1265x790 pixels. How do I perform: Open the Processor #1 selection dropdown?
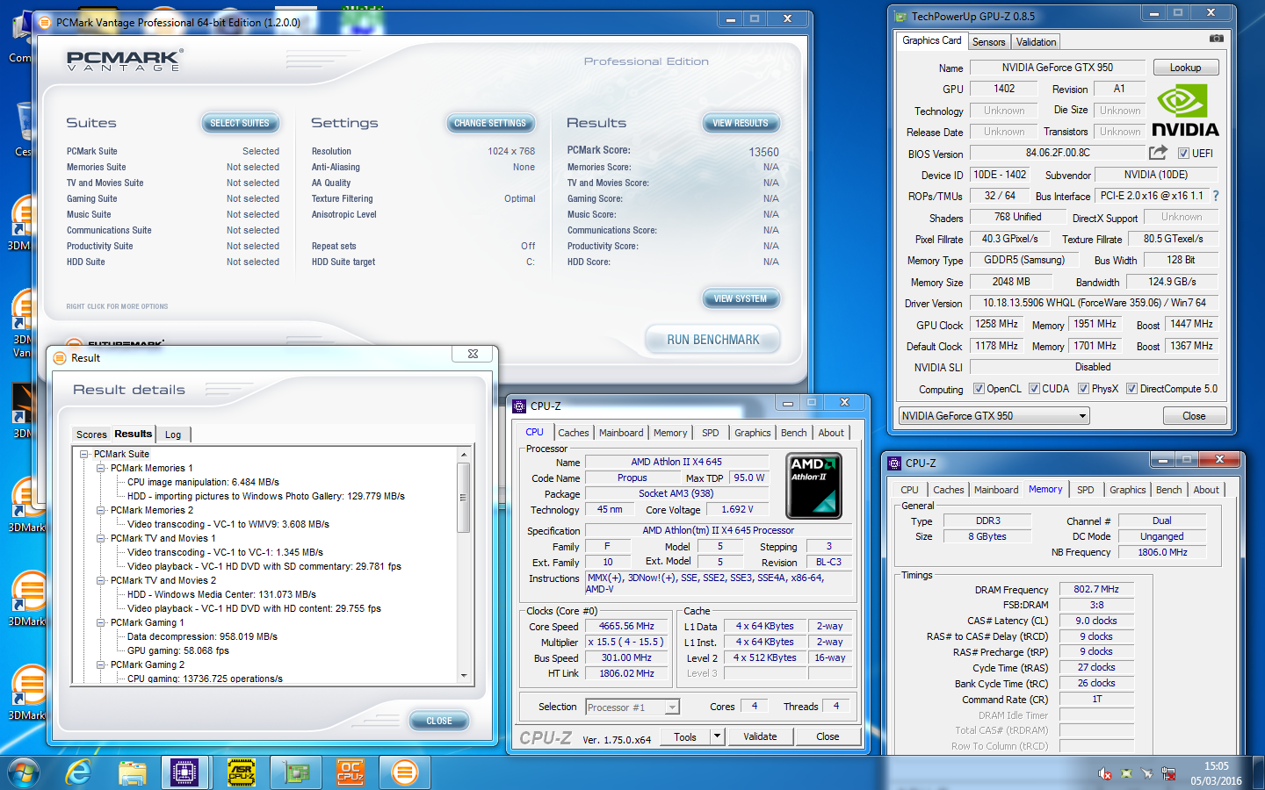tap(672, 707)
